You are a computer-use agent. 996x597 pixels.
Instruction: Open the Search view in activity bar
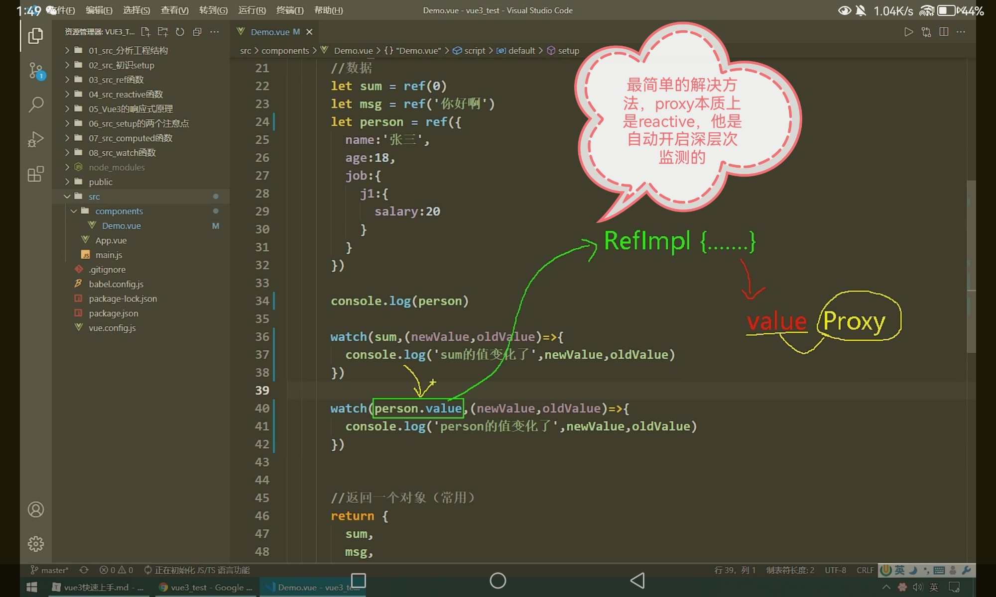click(35, 104)
